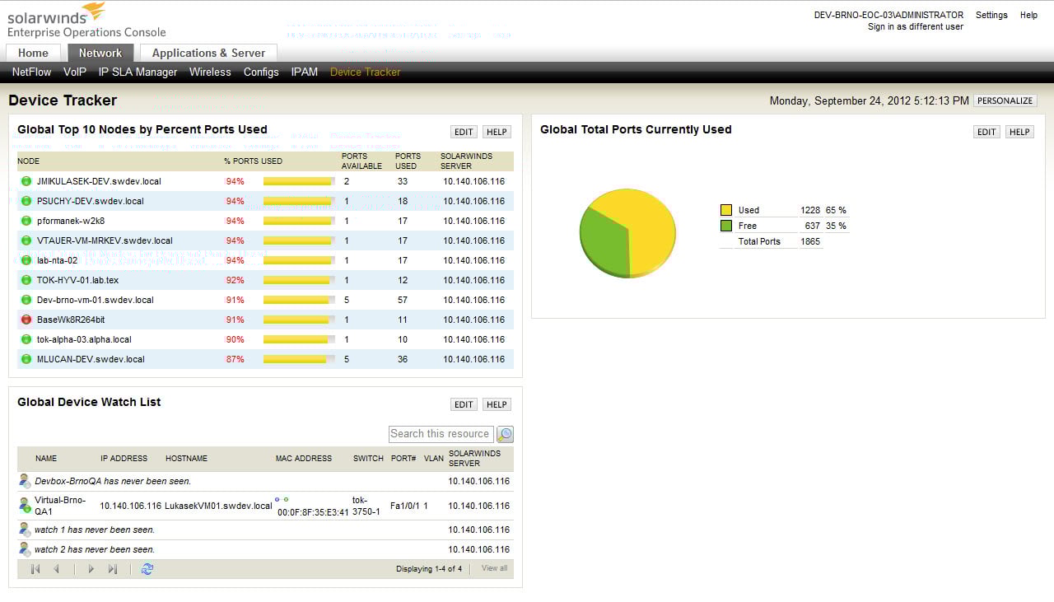Edit the Global Top 10 Nodes resource
The width and height of the screenshot is (1054, 602).
(x=464, y=132)
